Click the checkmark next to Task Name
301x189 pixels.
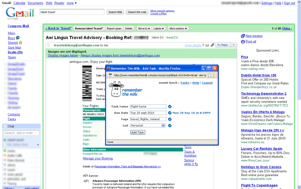pos(170,106)
